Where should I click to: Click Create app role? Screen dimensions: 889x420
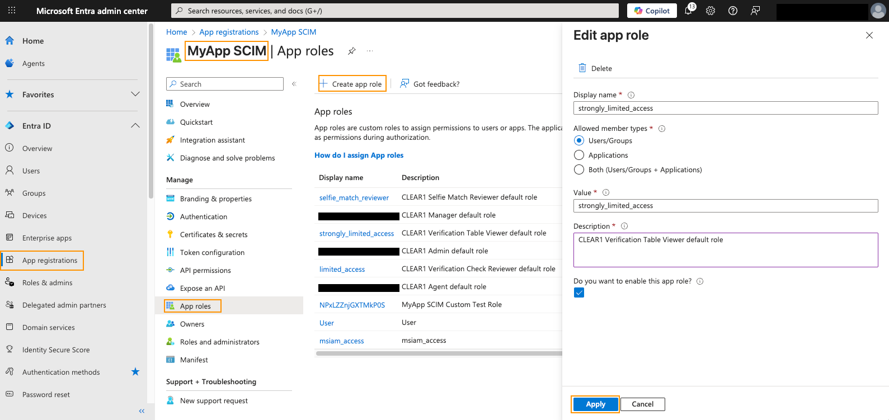point(352,84)
